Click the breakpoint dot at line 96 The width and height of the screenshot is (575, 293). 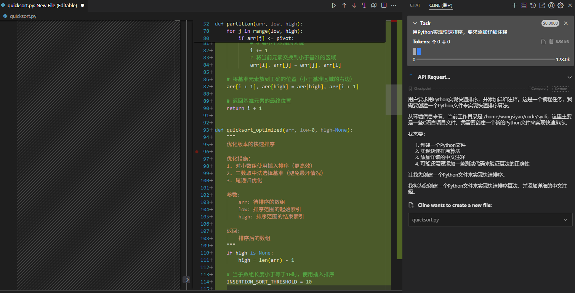point(197,151)
